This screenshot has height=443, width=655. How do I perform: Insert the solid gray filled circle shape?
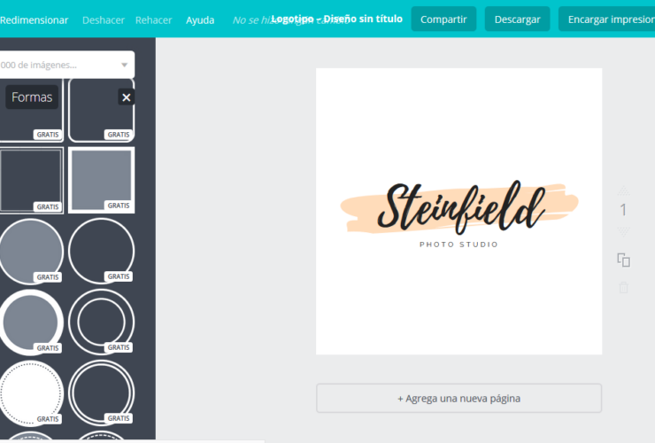click(x=30, y=251)
